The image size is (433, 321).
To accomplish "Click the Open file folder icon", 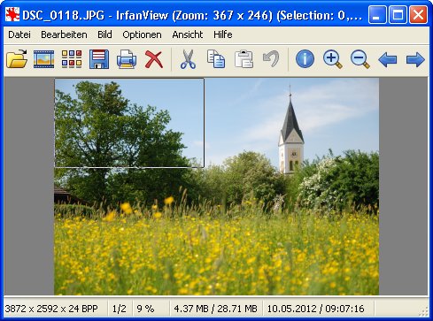I will pos(17,59).
